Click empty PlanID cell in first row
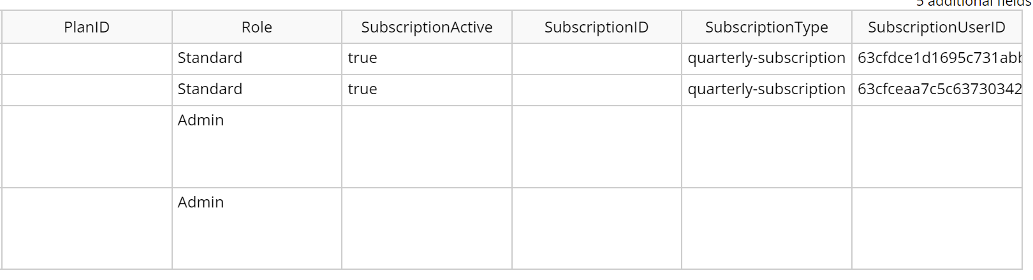This screenshot has width=1033, height=280. point(87,59)
